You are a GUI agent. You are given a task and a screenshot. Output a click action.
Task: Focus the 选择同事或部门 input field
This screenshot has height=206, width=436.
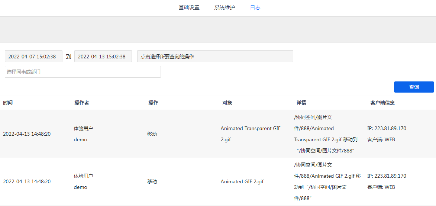(x=83, y=72)
